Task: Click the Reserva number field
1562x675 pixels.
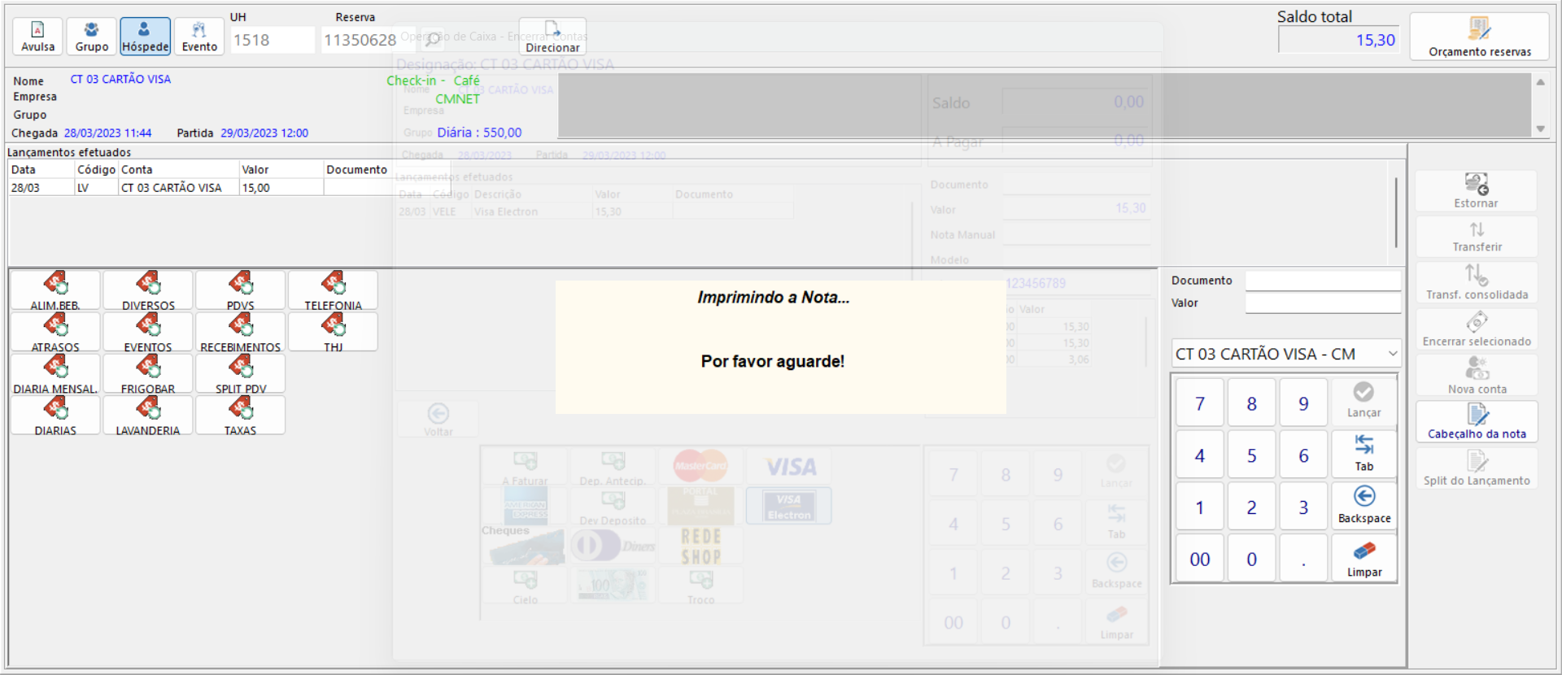Action: [368, 40]
